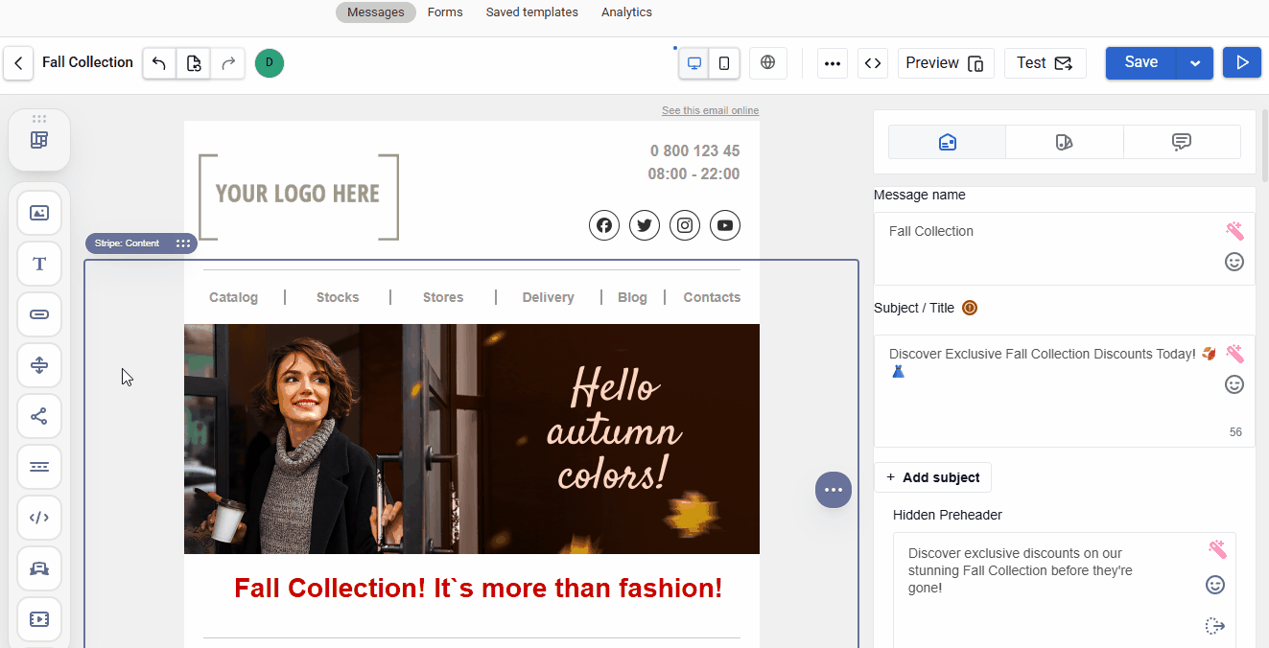1269x648 pixels.
Task: Click the Blog menu item in email
Action: [632, 297]
